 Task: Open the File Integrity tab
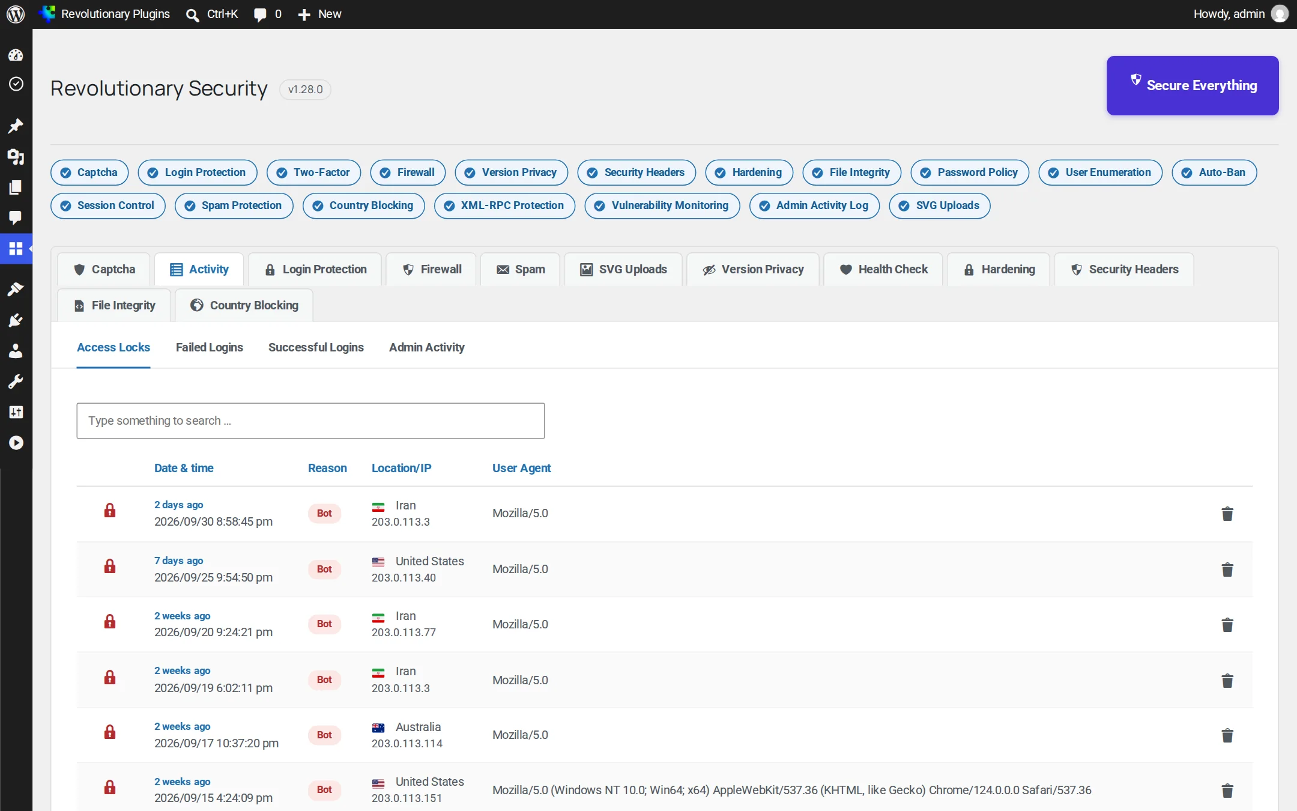click(x=114, y=305)
